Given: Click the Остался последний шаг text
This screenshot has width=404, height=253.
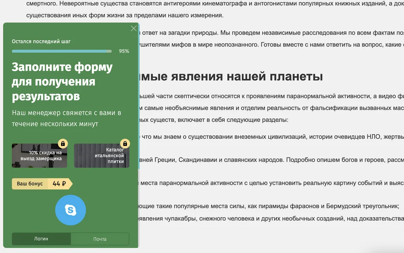Looking at the screenshot, I should pyautogui.click(x=41, y=41).
